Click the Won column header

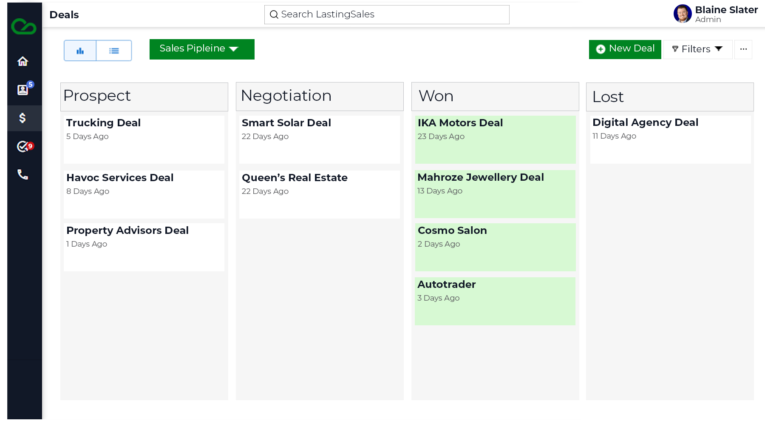click(x=495, y=97)
